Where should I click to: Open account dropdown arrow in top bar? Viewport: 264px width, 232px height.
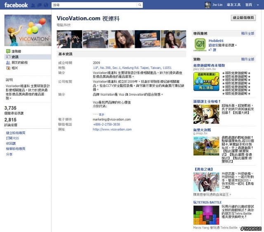coord(258,5)
